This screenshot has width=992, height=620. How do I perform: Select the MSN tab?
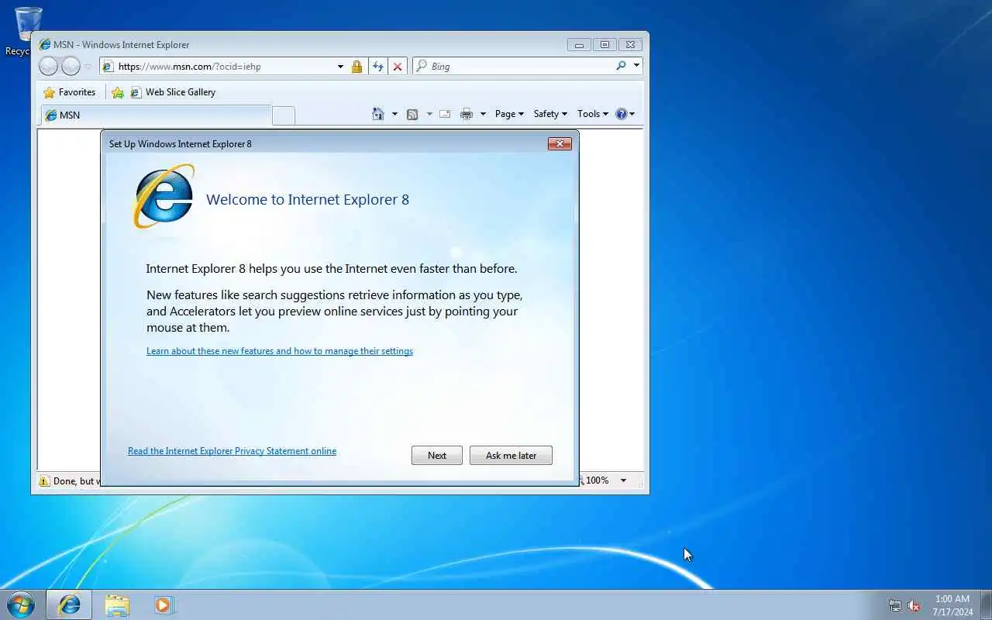point(156,115)
